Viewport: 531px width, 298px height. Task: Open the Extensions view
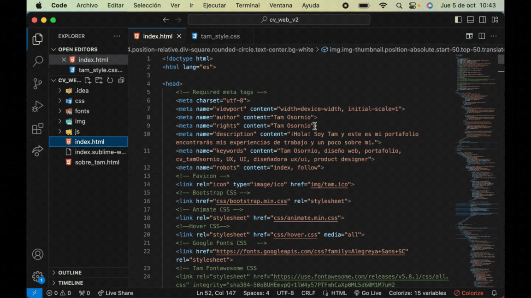38,129
